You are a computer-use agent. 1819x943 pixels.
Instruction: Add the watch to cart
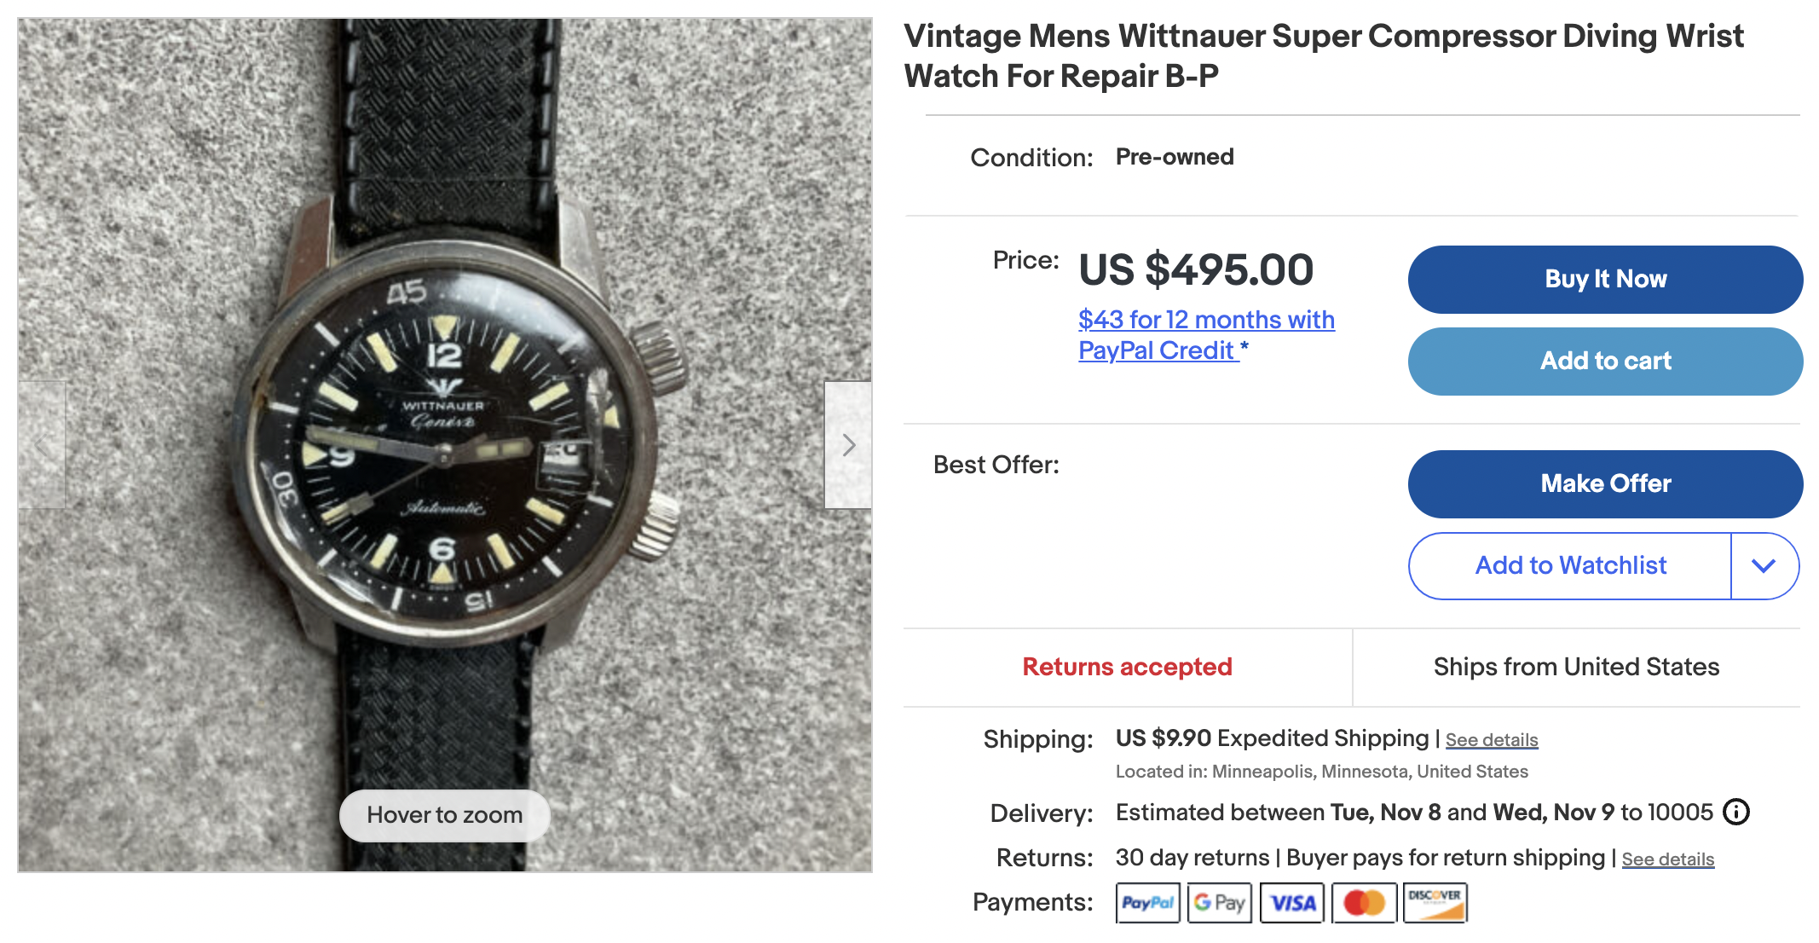[1605, 362]
